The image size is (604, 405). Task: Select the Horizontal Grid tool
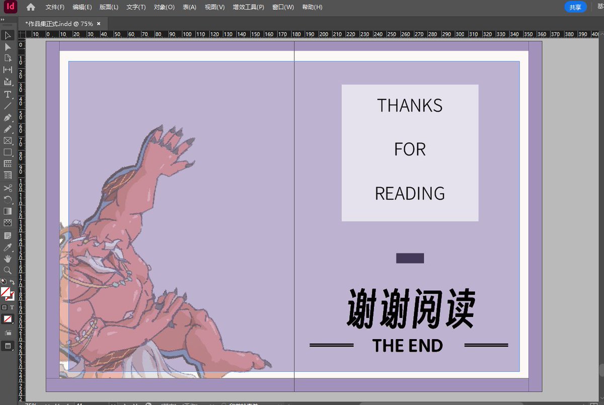point(8,164)
